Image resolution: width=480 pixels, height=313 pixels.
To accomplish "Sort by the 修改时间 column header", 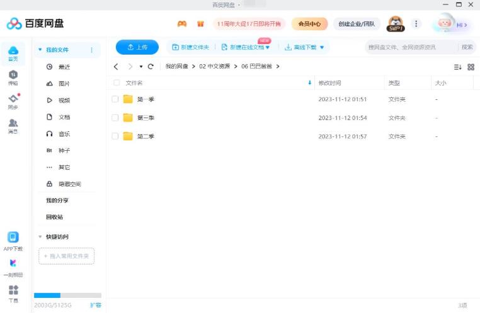I will 329,83.
